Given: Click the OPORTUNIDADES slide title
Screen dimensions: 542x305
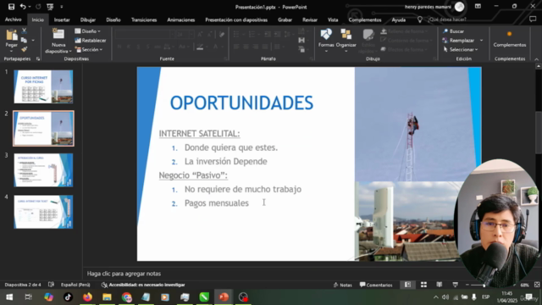Looking at the screenshot, I should [x=241, y=103].
